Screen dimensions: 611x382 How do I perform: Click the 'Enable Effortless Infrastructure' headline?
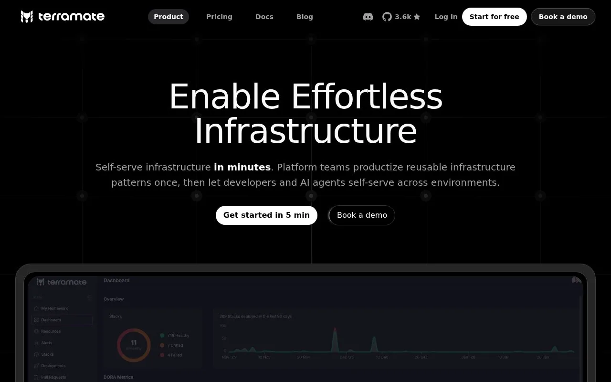pyautogui.click(x=305, y=114)
